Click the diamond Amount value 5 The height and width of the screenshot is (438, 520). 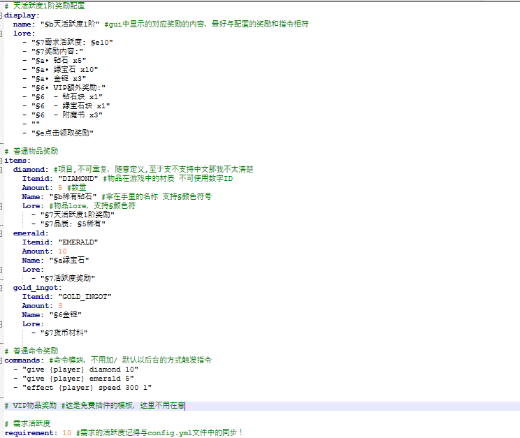60,187
